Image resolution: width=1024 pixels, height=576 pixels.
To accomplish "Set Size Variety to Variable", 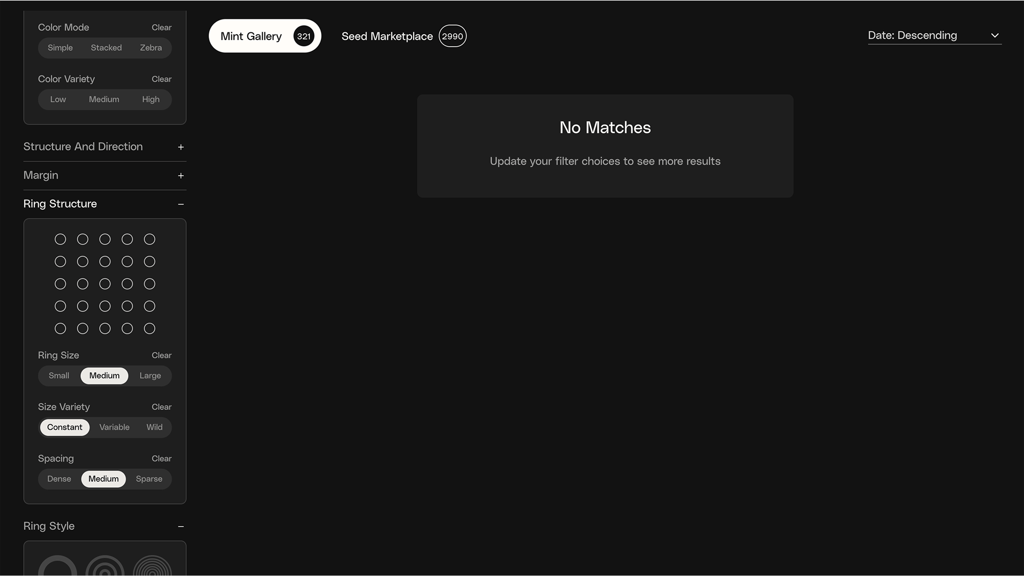I will pyautogui.click(x=114, y=427).
